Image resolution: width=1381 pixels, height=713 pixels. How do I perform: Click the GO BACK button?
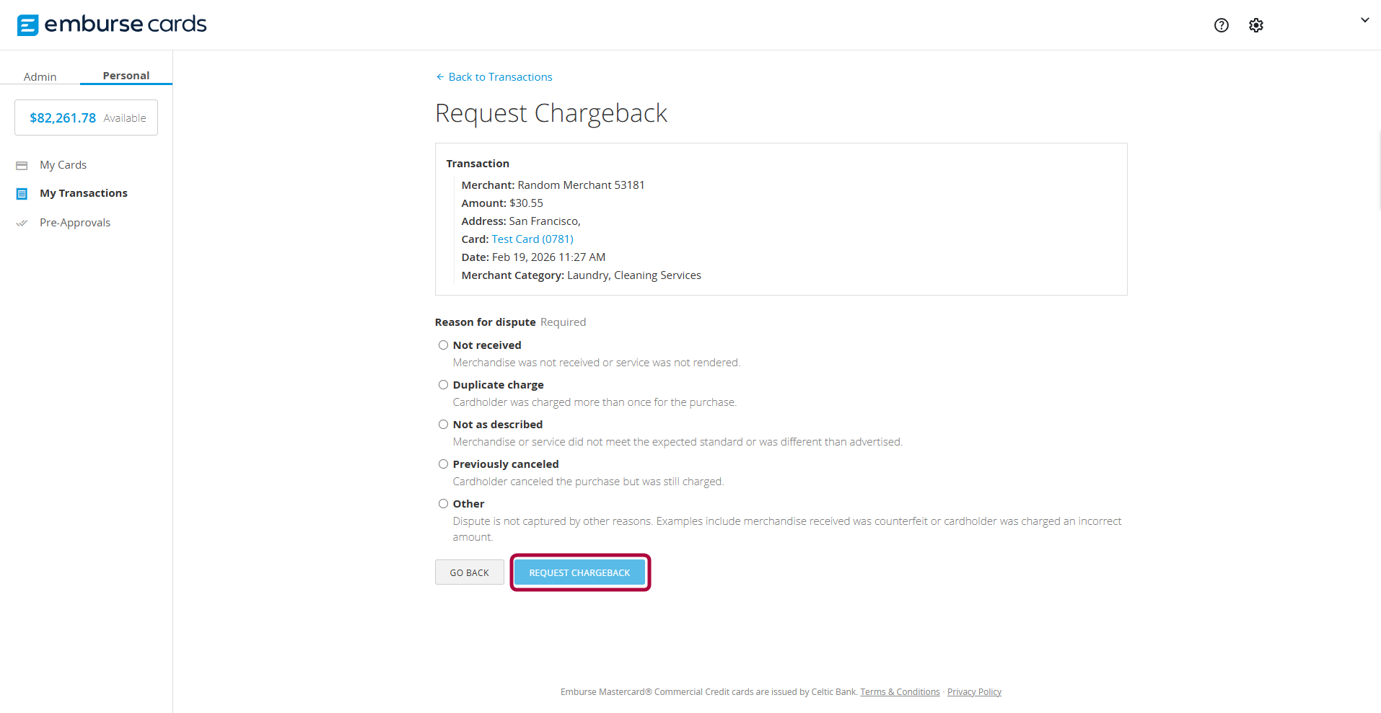pos(469,572)
